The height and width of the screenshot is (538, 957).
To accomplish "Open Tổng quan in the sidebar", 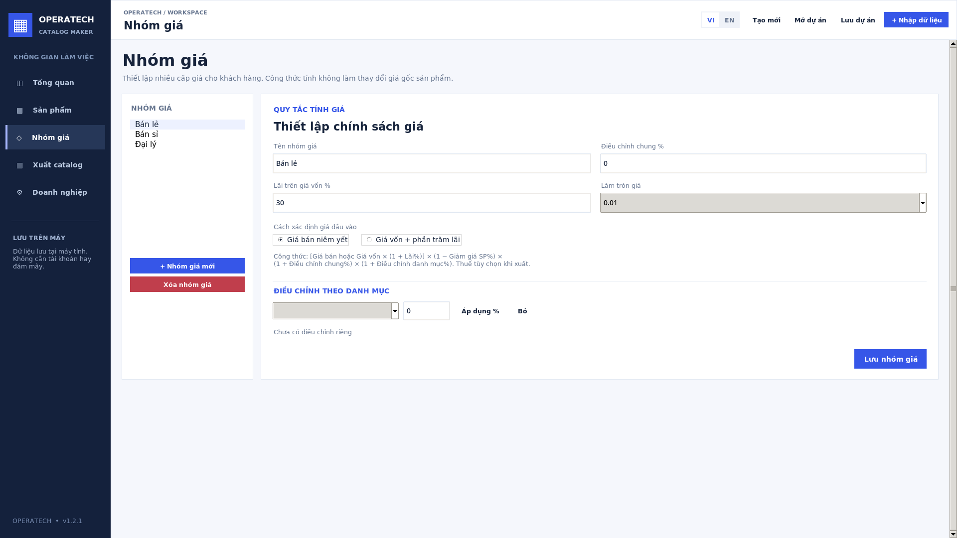I will 55,83.
